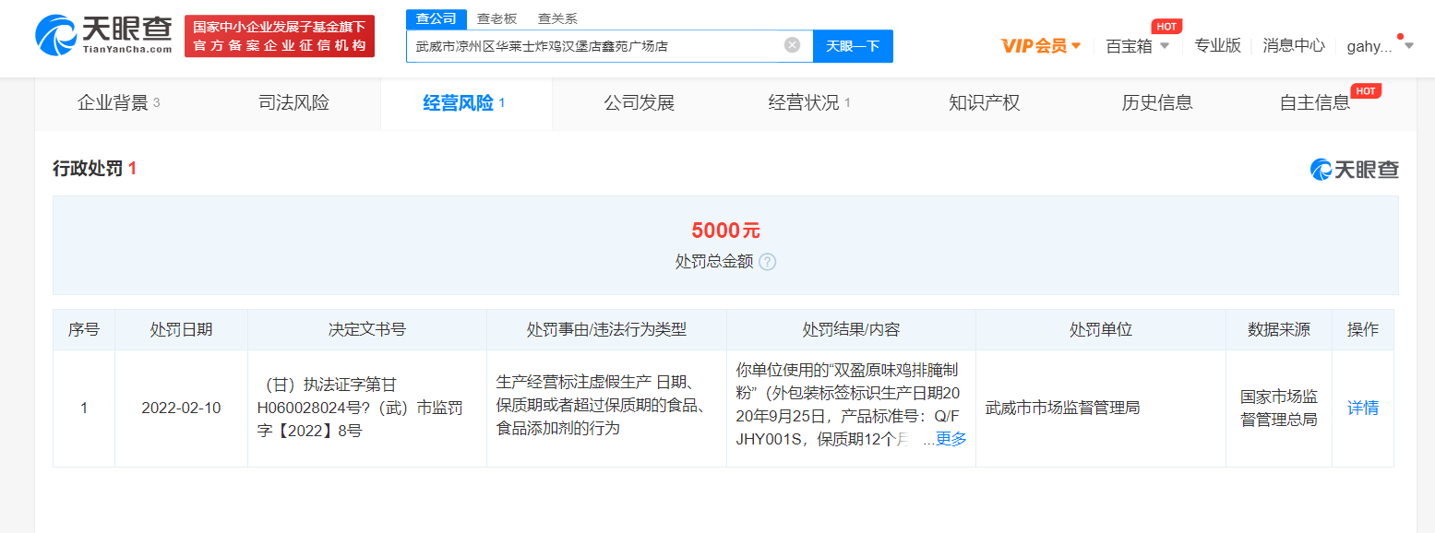Viewport: 1435px width, 533px height.
Task: Click the TianYanCha logo in header
Action: click(103, 35)
